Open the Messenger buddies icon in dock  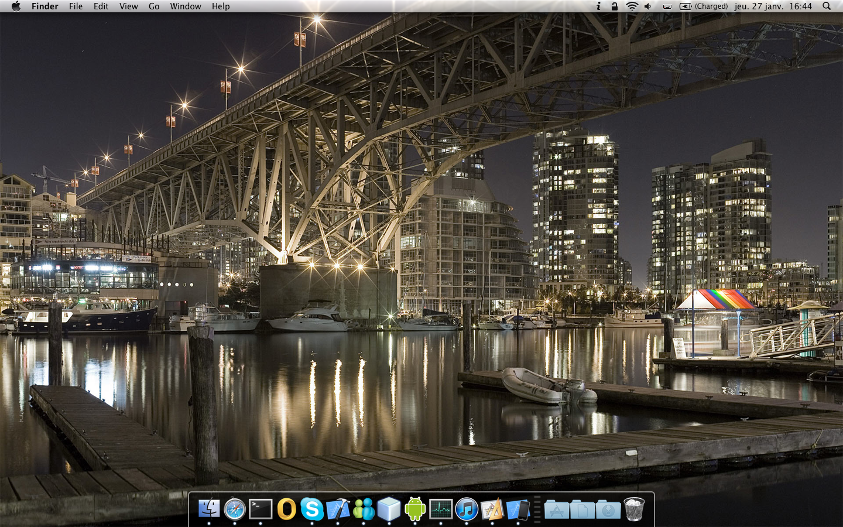364,509
